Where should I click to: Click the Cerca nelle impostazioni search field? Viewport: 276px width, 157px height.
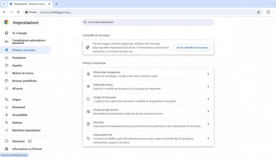pos(148,22)
